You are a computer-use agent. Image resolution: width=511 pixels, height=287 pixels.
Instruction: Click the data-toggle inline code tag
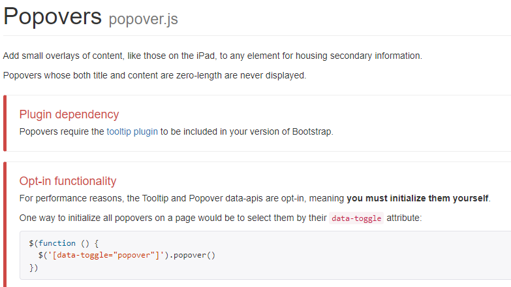point(356,218)
